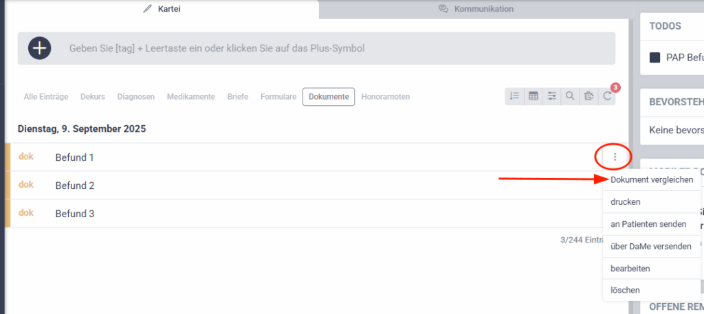Click the refresh icon with badge
This screenshot has height=314, width=704.
[606, 97]
